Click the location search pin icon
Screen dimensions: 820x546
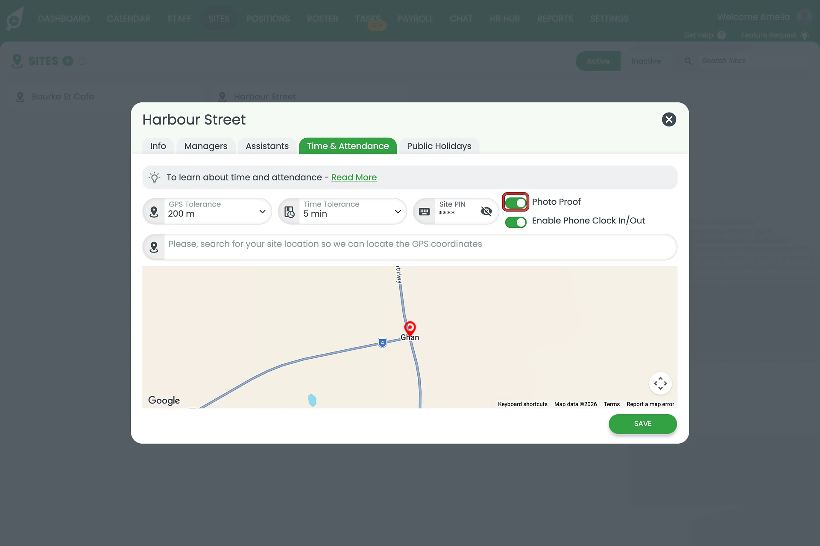point(154,247)
